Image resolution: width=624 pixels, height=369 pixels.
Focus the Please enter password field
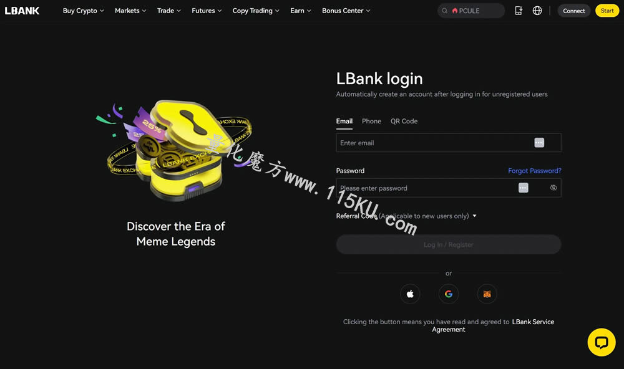pos(449,188)
